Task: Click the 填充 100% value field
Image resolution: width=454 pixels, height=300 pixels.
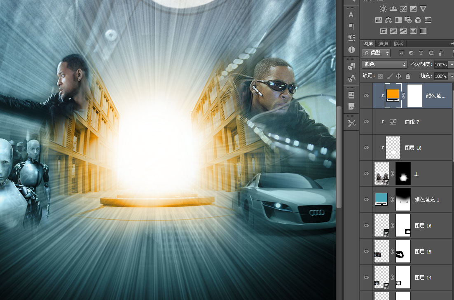Action: tap(441, 76)
